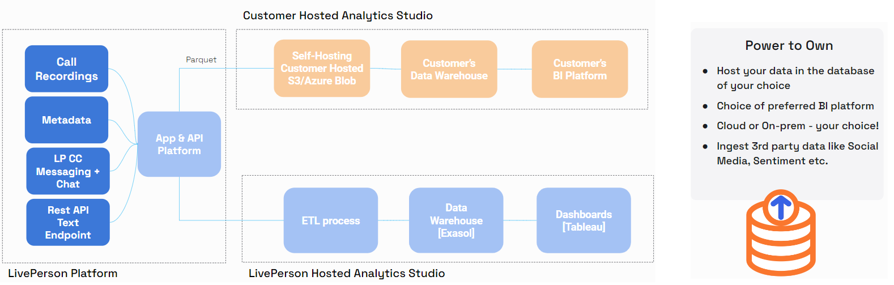Click the Customer Hosted Analytics Studio title
This screenshot has height=285, width=894.
click(x=338, y=16)
